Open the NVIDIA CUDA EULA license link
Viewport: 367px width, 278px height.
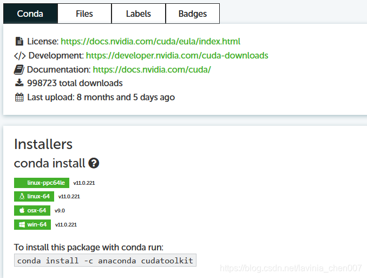coord(150,42)
